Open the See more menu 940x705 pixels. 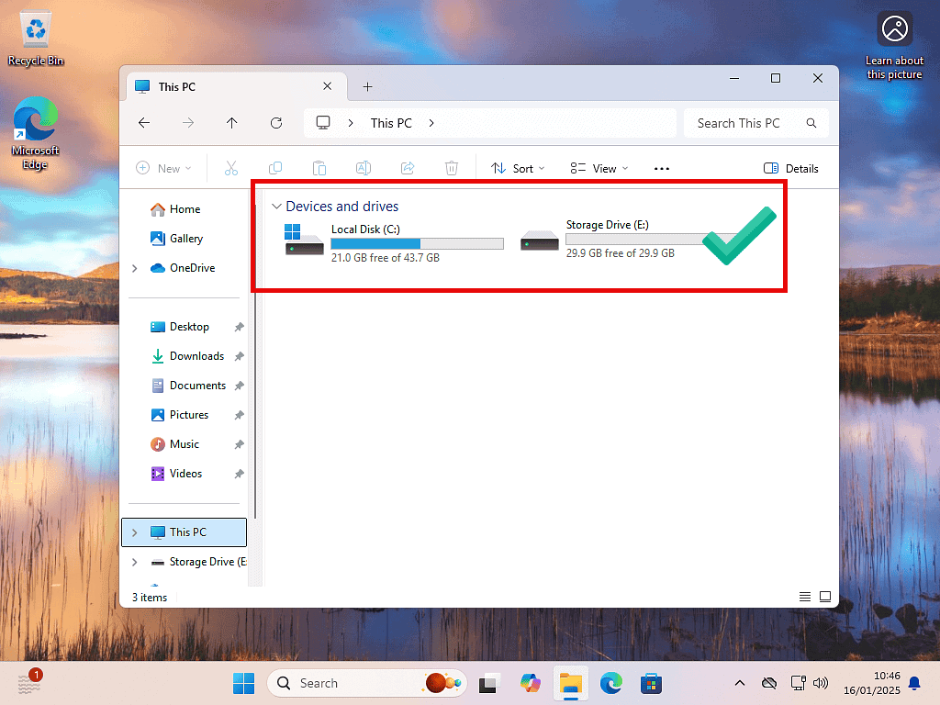pos(661,168)
